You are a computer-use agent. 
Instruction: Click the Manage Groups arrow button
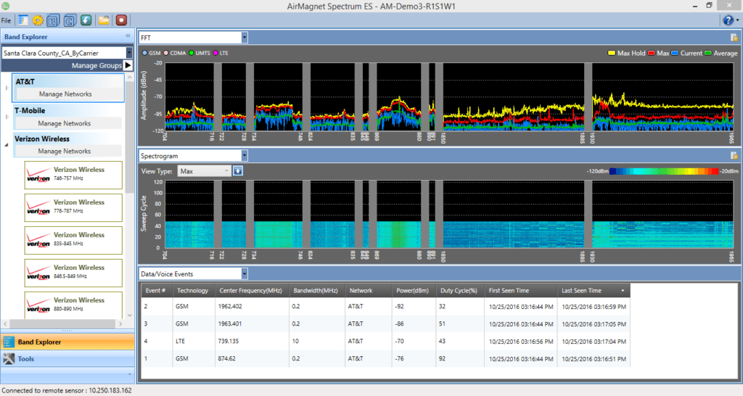coord(128,65)
